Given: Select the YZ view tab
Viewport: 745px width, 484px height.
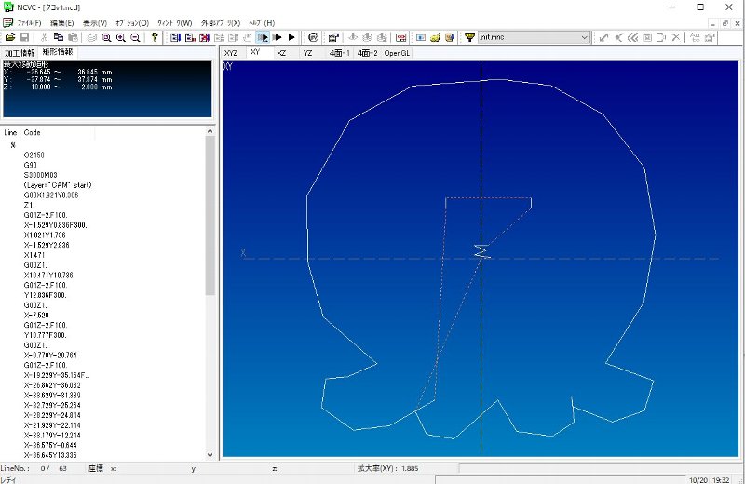Looking at the screenshot, I should pos(307,53).
